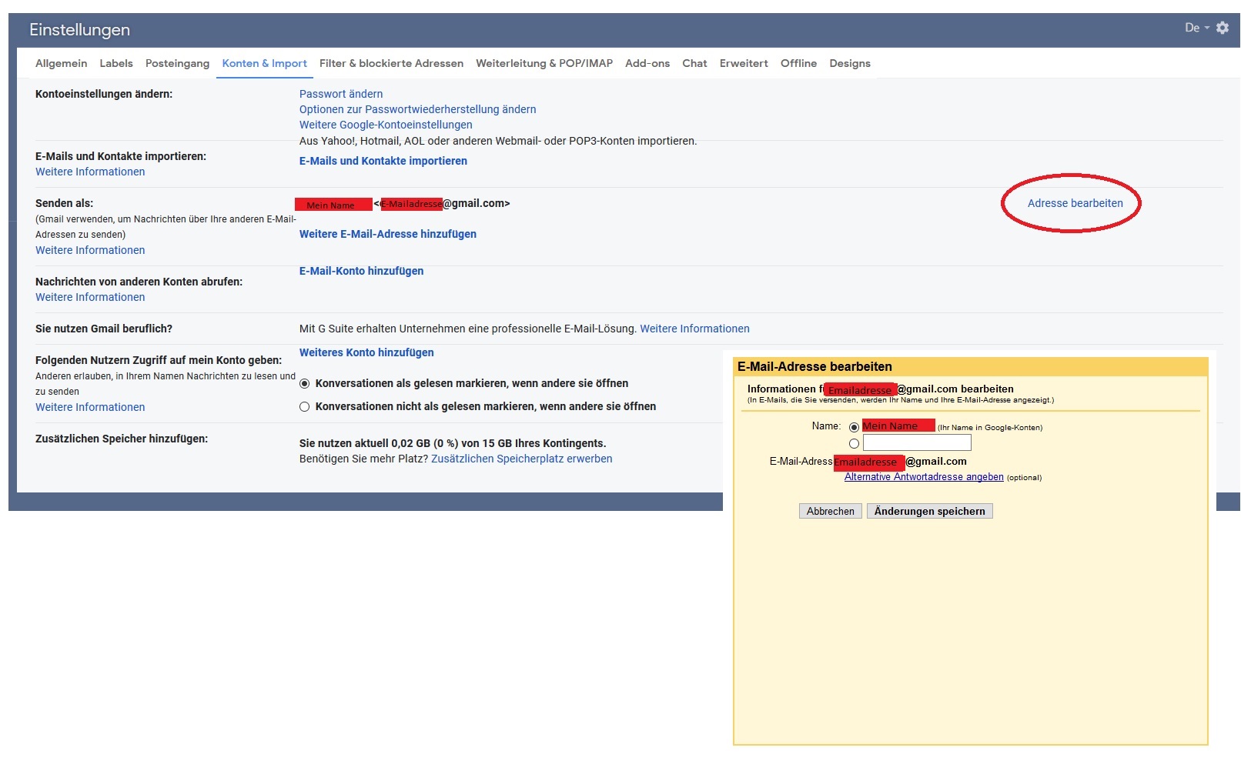Click 'E-Mail-Konto hinzufügen'

tap(361, 270)
